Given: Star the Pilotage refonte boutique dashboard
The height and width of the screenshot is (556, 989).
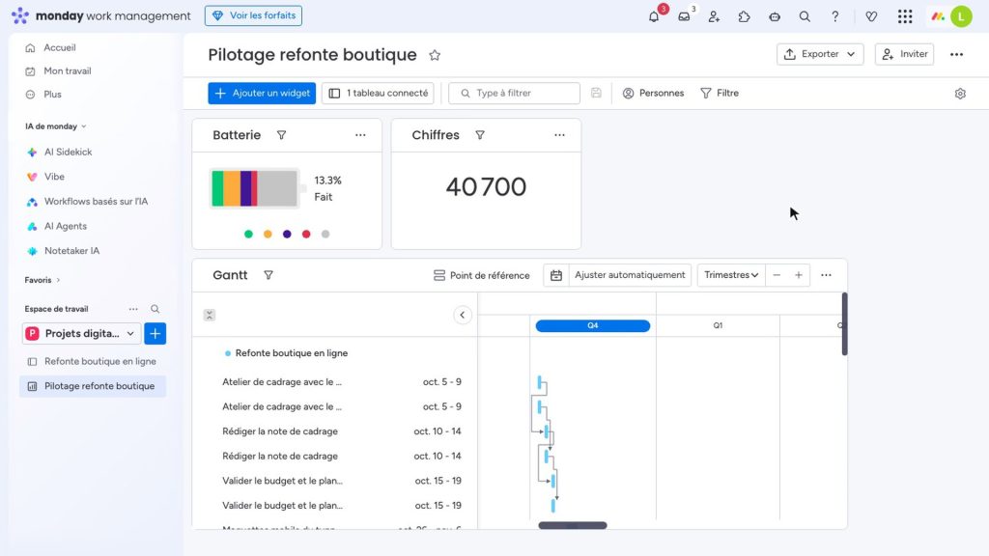Looking at the screenshot, I should 435,55.
